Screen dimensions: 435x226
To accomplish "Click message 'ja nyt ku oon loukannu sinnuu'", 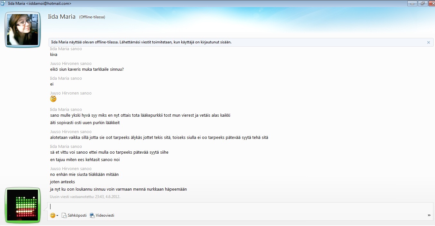I will pos(119,189).
